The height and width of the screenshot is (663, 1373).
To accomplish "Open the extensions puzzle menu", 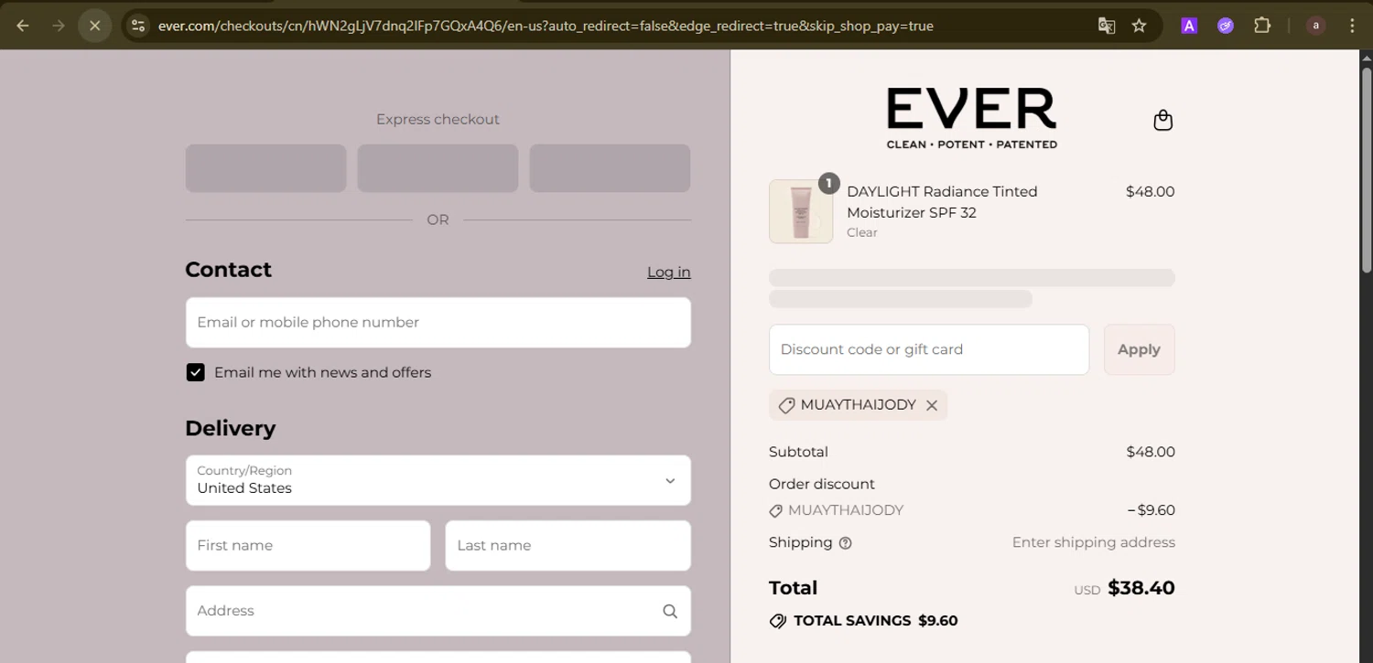I will click(x=1262, y=26).
